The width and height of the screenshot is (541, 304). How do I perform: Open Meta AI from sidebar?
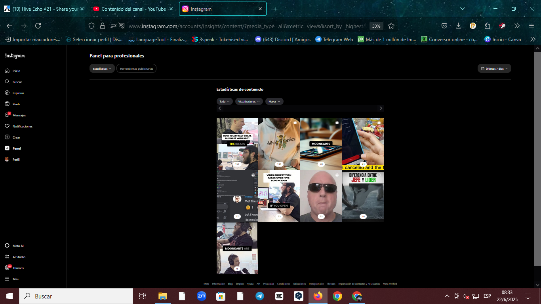(x=14, y=246)
